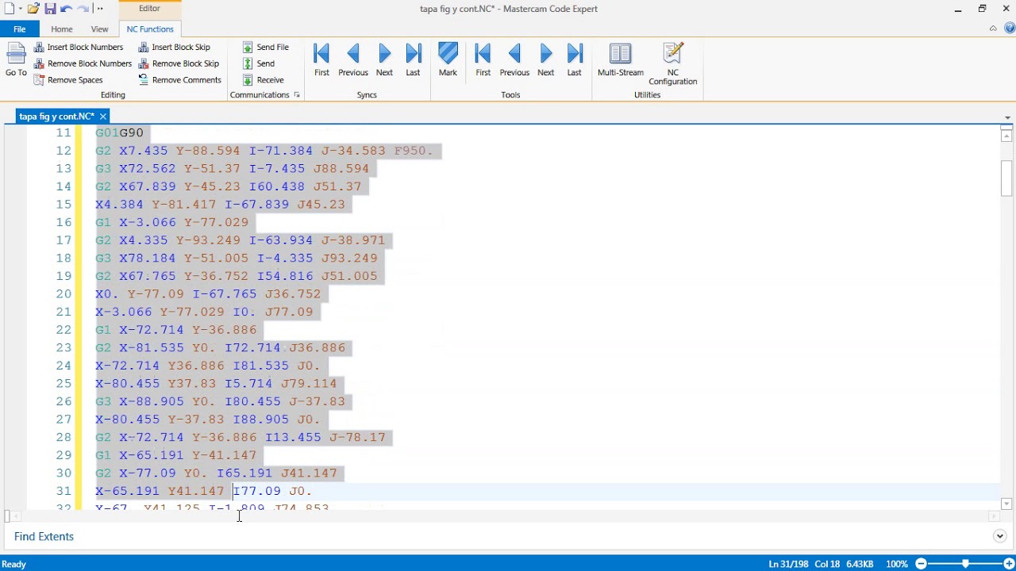Jump to First mark in Tools

point(483,60)
